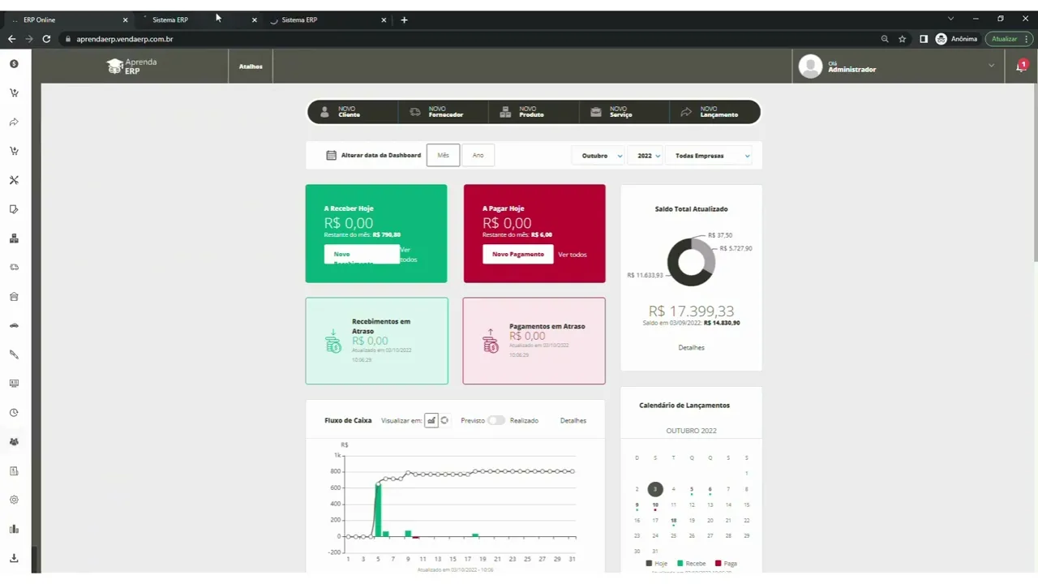Click the car icon in sidebar
Image resolution: width=1038 pixels, height=584 pixels.
coord(14,325)
